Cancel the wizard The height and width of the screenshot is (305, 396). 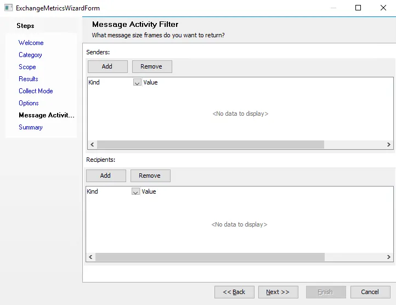click(x=370, y=292)
